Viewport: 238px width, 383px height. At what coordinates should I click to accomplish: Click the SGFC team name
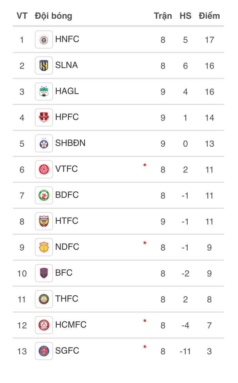(67, 351)
